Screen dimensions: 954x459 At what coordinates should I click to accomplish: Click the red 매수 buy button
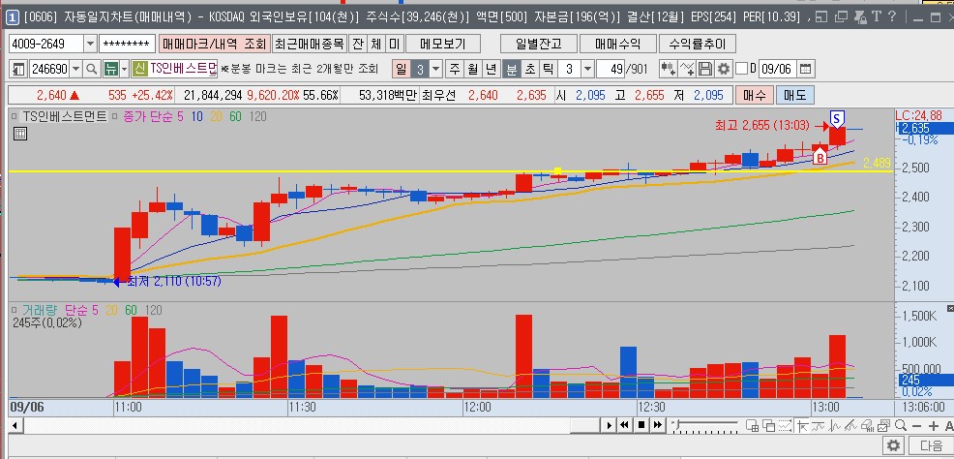pos(755,96)
